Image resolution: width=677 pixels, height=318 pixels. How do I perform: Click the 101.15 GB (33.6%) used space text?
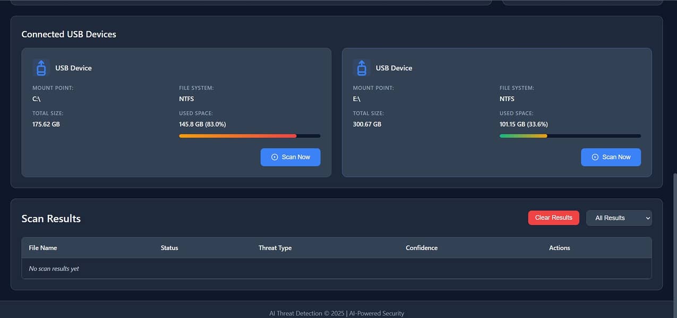pos(524,125)
